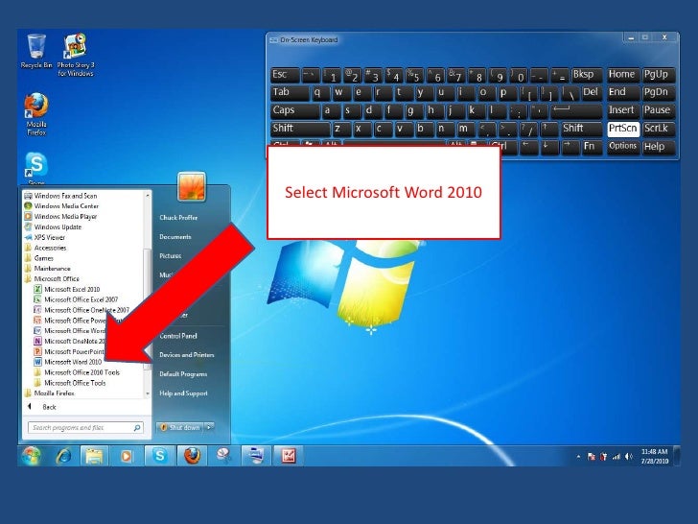
Task: Open Internet Explorer in the taskbar
Action: tap(63, 456)
